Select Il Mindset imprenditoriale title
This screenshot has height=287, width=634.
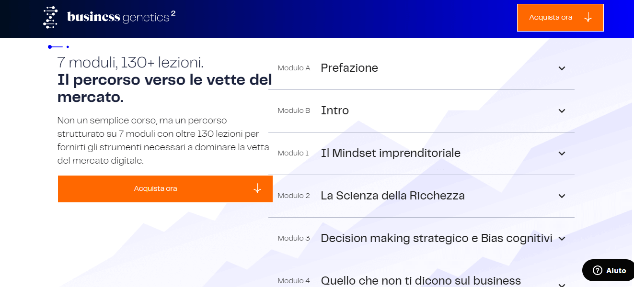pos(391,153)
